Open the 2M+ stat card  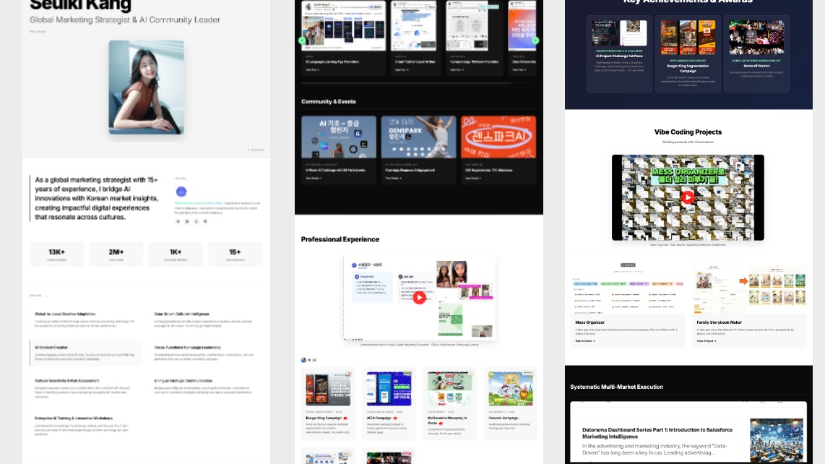coord(116,254)
